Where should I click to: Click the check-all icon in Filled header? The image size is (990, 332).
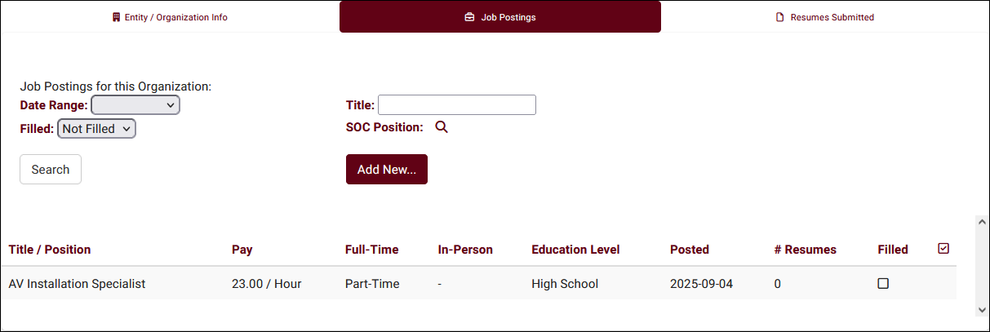pos(943,249)
